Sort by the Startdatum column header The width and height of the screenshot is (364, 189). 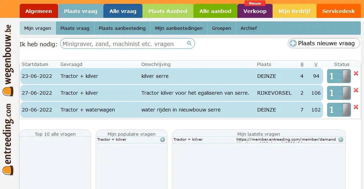point(35,64)
